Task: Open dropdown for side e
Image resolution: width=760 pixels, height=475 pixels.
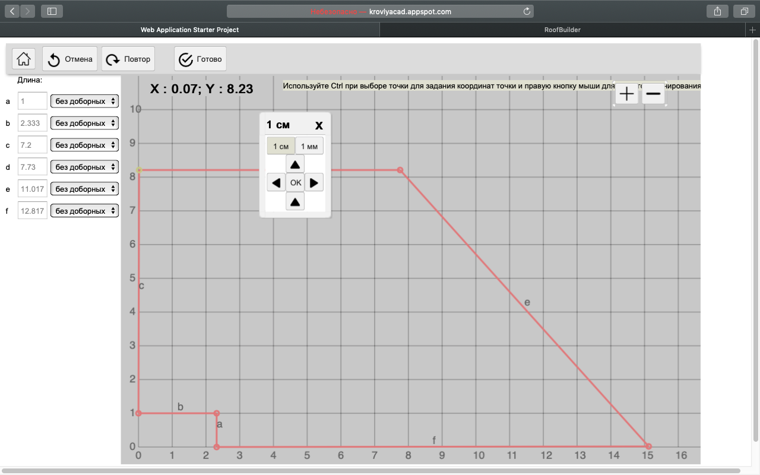Action: [84, 189]
